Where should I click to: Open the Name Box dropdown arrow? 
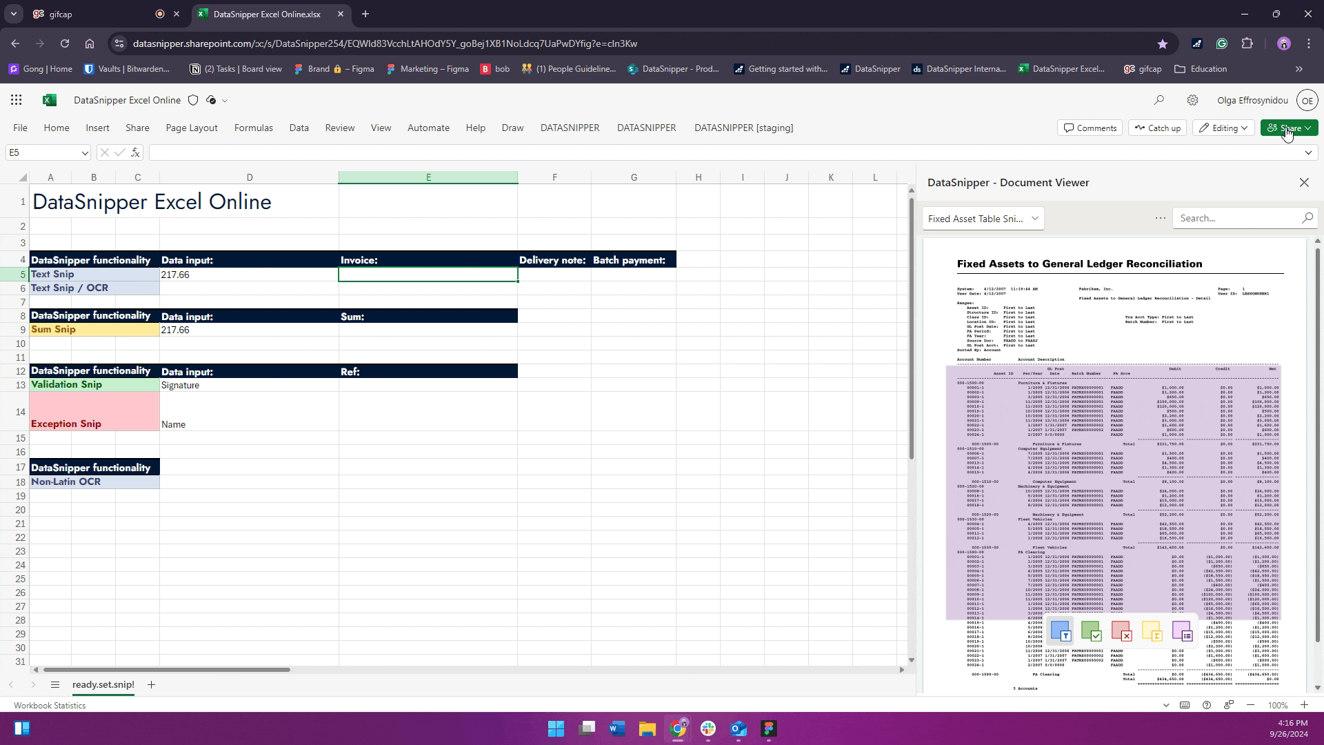[84, 152]
